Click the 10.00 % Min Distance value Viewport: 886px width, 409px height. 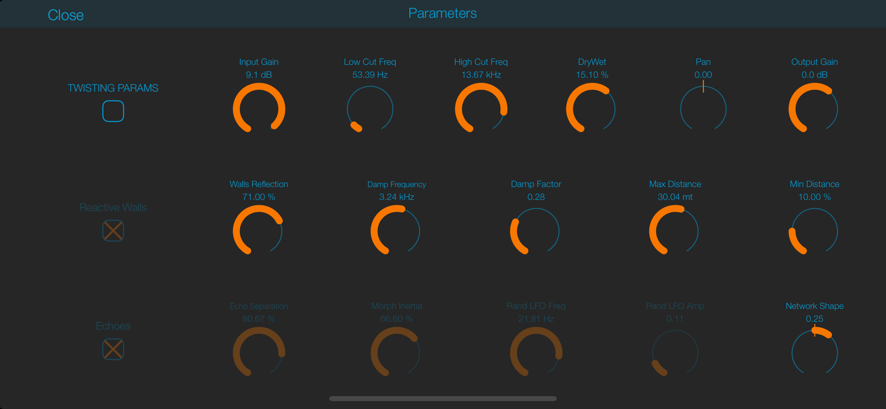[814, 197]
